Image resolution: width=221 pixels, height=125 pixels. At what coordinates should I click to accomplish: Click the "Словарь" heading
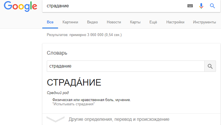tap(57, 53)
